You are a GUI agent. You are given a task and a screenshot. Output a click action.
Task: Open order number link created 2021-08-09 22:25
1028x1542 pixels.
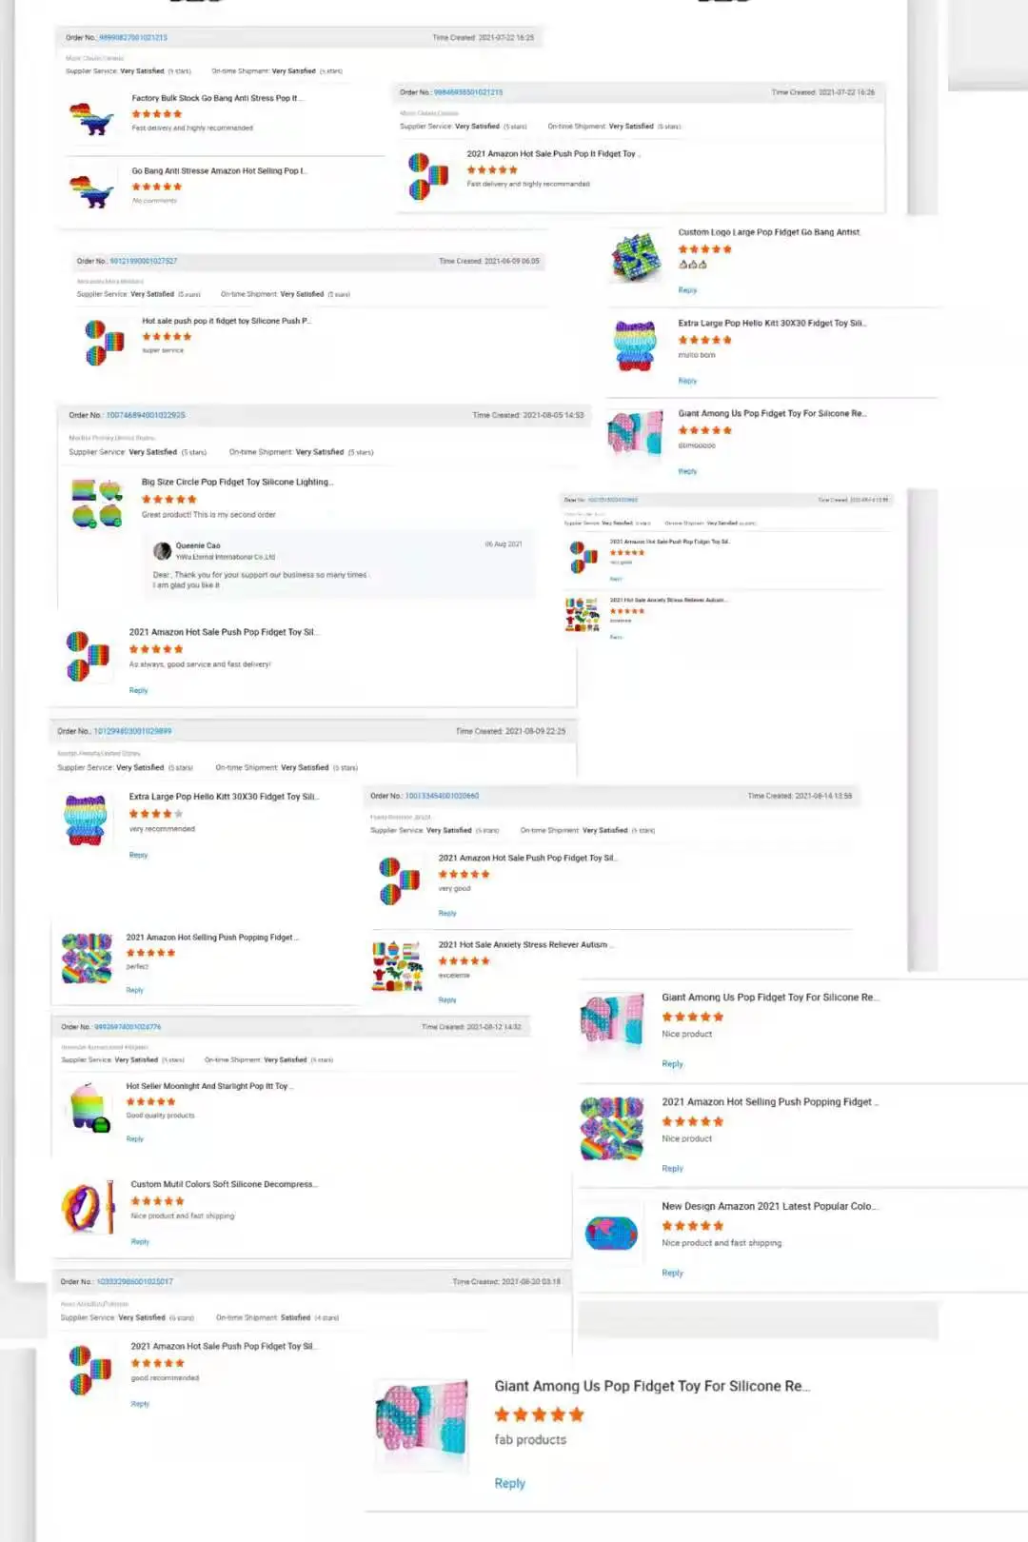[132, 731]
